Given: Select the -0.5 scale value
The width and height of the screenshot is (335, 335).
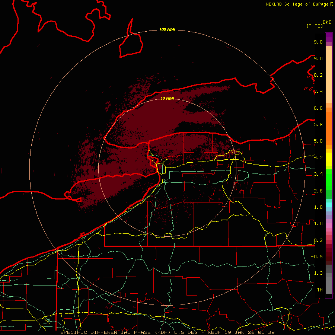Looking at the screenshot, I should pos(317,256).
